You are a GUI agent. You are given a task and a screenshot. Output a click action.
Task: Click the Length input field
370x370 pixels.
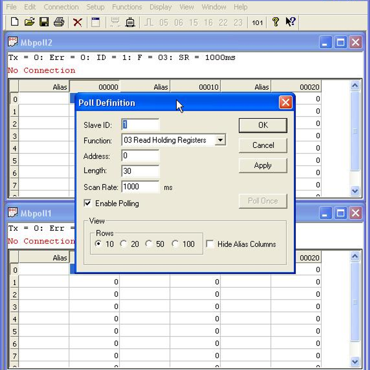140,171
